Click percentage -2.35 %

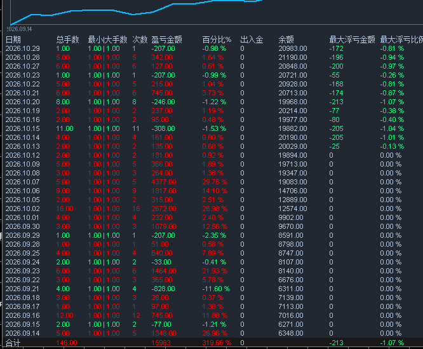click(214, 236)
